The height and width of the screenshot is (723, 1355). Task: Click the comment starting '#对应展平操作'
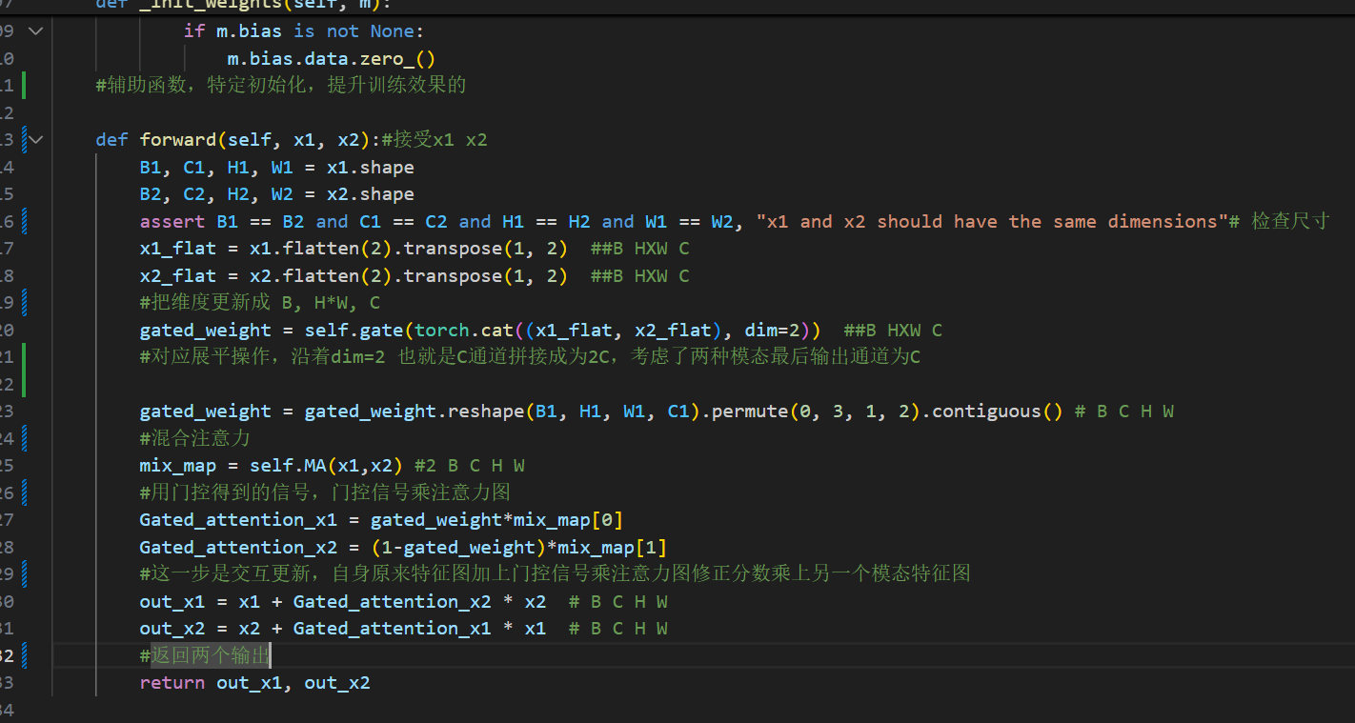530,357
